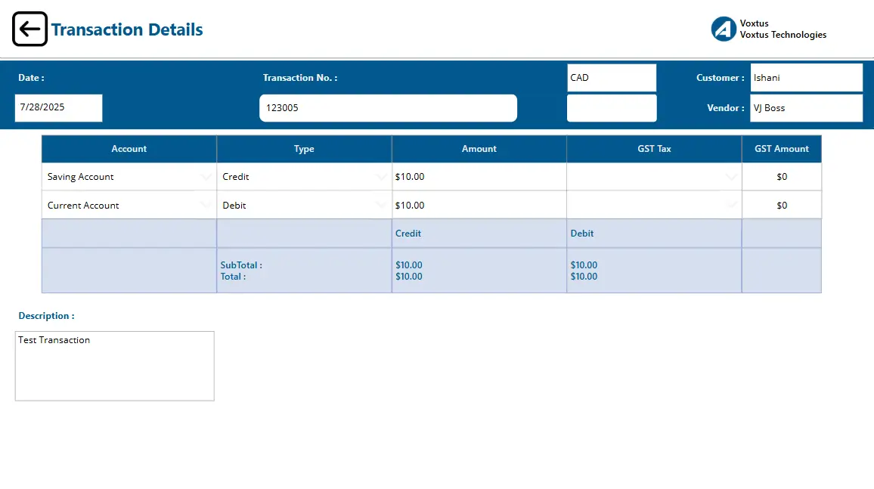Click the GST Tax column header
This screenshot has width=874, height=489.
click(x=654, y=149)
